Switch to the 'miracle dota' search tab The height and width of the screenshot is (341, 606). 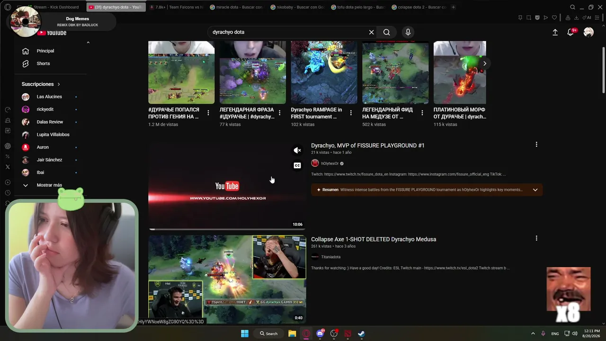pos(236,7)
